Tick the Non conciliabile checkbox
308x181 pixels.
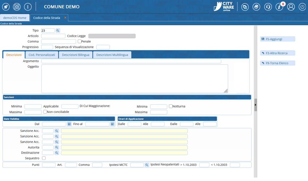[x=45, y=112]
